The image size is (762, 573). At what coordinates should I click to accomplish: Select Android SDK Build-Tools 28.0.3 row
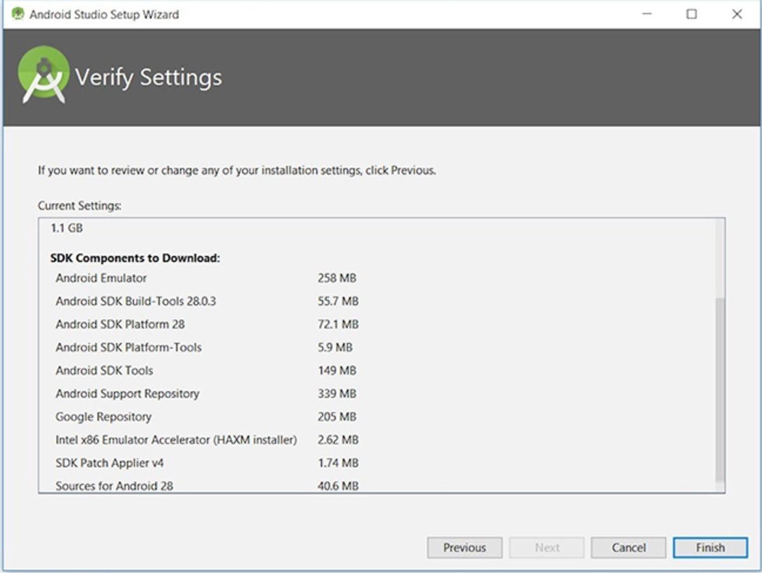point(135,301)
